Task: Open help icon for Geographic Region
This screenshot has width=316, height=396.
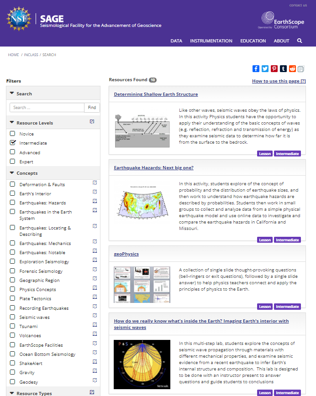Action: coord(95,278)
